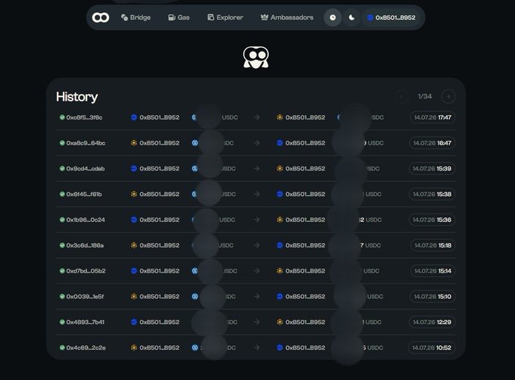Click source chain icon in 0x9cd4...cdab row

click(x=134, y=168)
